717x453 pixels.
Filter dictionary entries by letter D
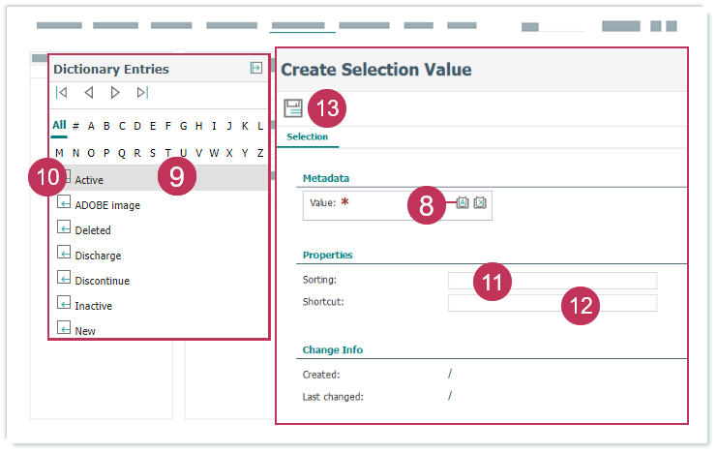(x=137, y=126)
